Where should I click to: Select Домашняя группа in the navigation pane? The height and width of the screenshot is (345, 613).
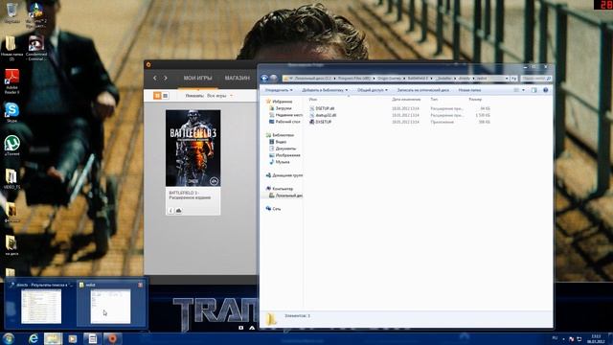[284, 175]
